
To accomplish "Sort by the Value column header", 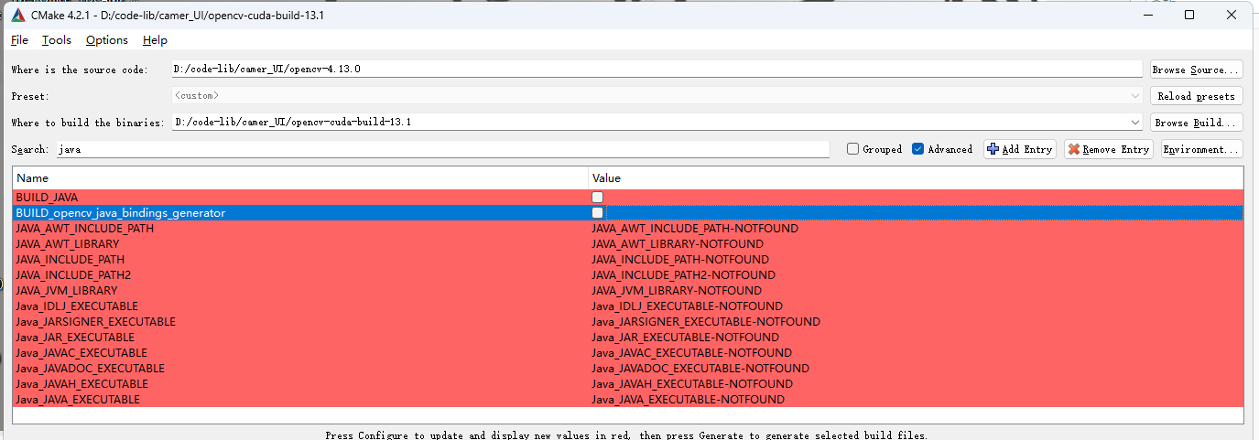I will [x=916, y=178].
